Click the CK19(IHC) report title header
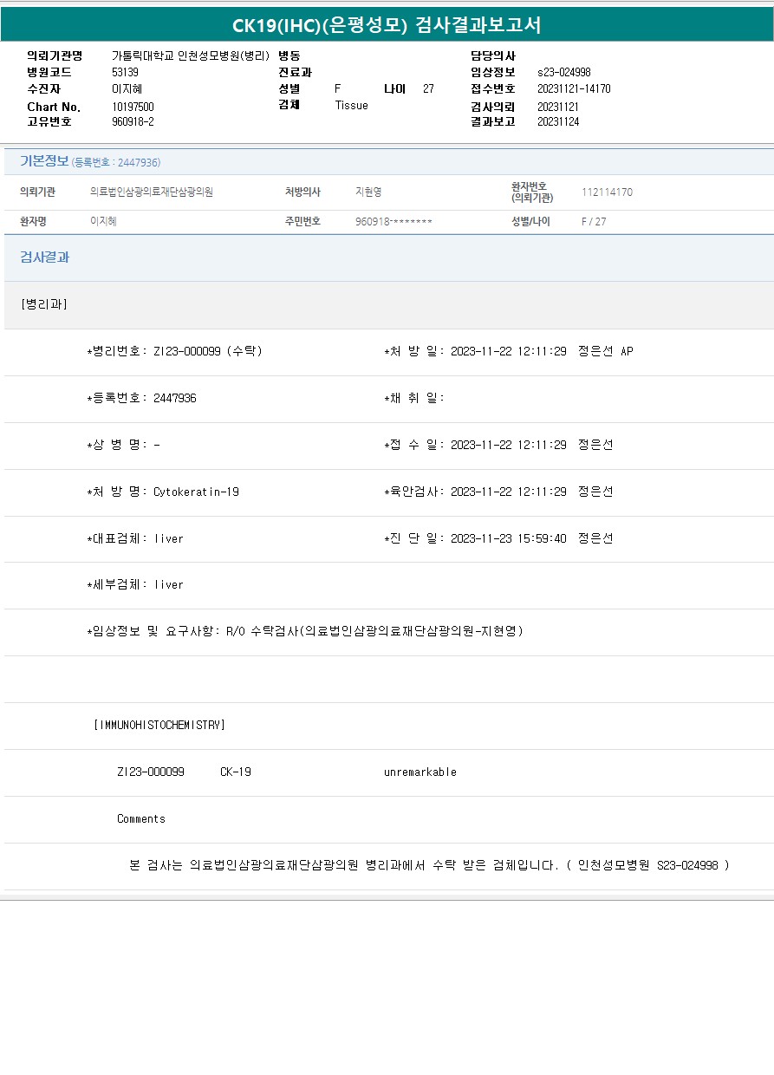The width and height of the screenshot is (774, 1075). pyautogui.click(x=387, y=25)
